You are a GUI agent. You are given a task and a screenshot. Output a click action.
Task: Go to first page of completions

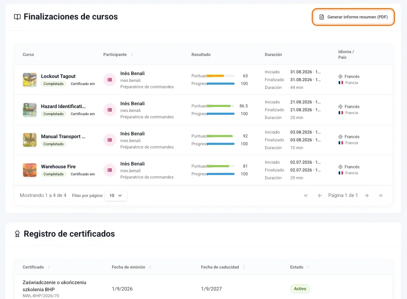306,196
